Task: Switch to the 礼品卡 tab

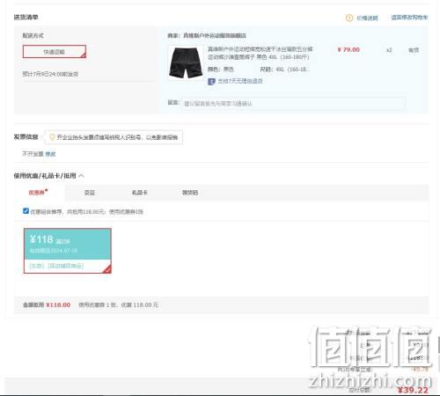Action: (x=140, y=193)
